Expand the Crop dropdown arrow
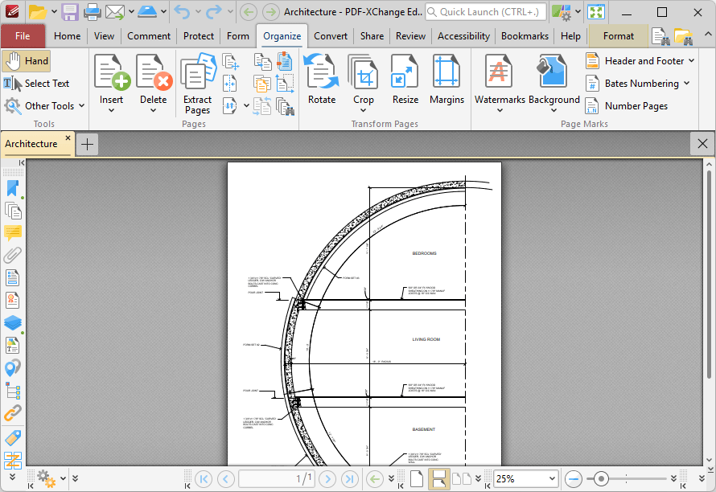Viewport: 716px width, 492px height. (363, 110)
